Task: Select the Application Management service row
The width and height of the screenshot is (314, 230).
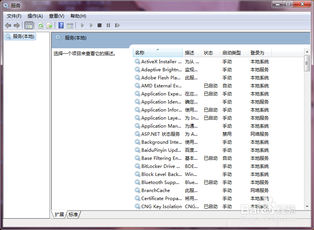Action: point(202,126)
